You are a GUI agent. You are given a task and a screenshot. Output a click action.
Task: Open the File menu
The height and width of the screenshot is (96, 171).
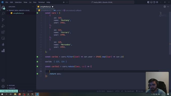[7, 2]
